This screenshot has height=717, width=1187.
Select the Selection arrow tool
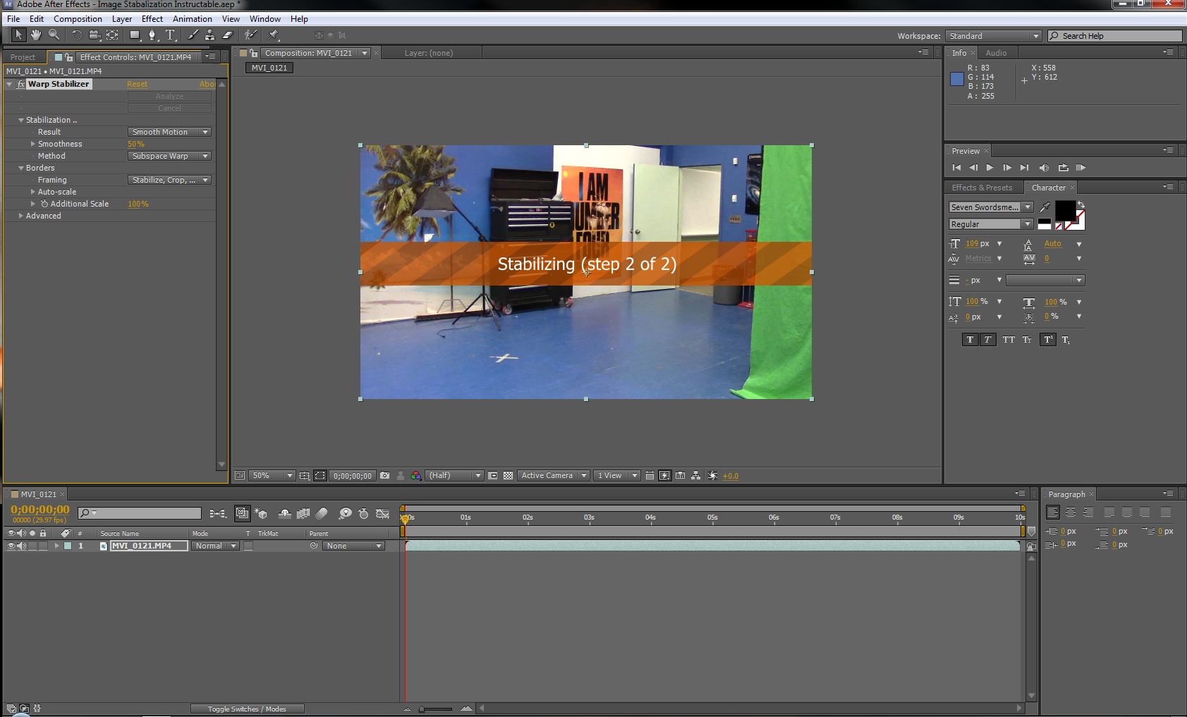(x=18, y=35)
